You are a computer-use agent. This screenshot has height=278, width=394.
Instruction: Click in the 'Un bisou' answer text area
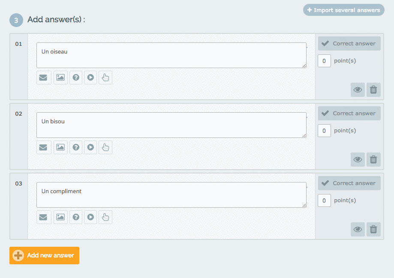click(171, 125)
